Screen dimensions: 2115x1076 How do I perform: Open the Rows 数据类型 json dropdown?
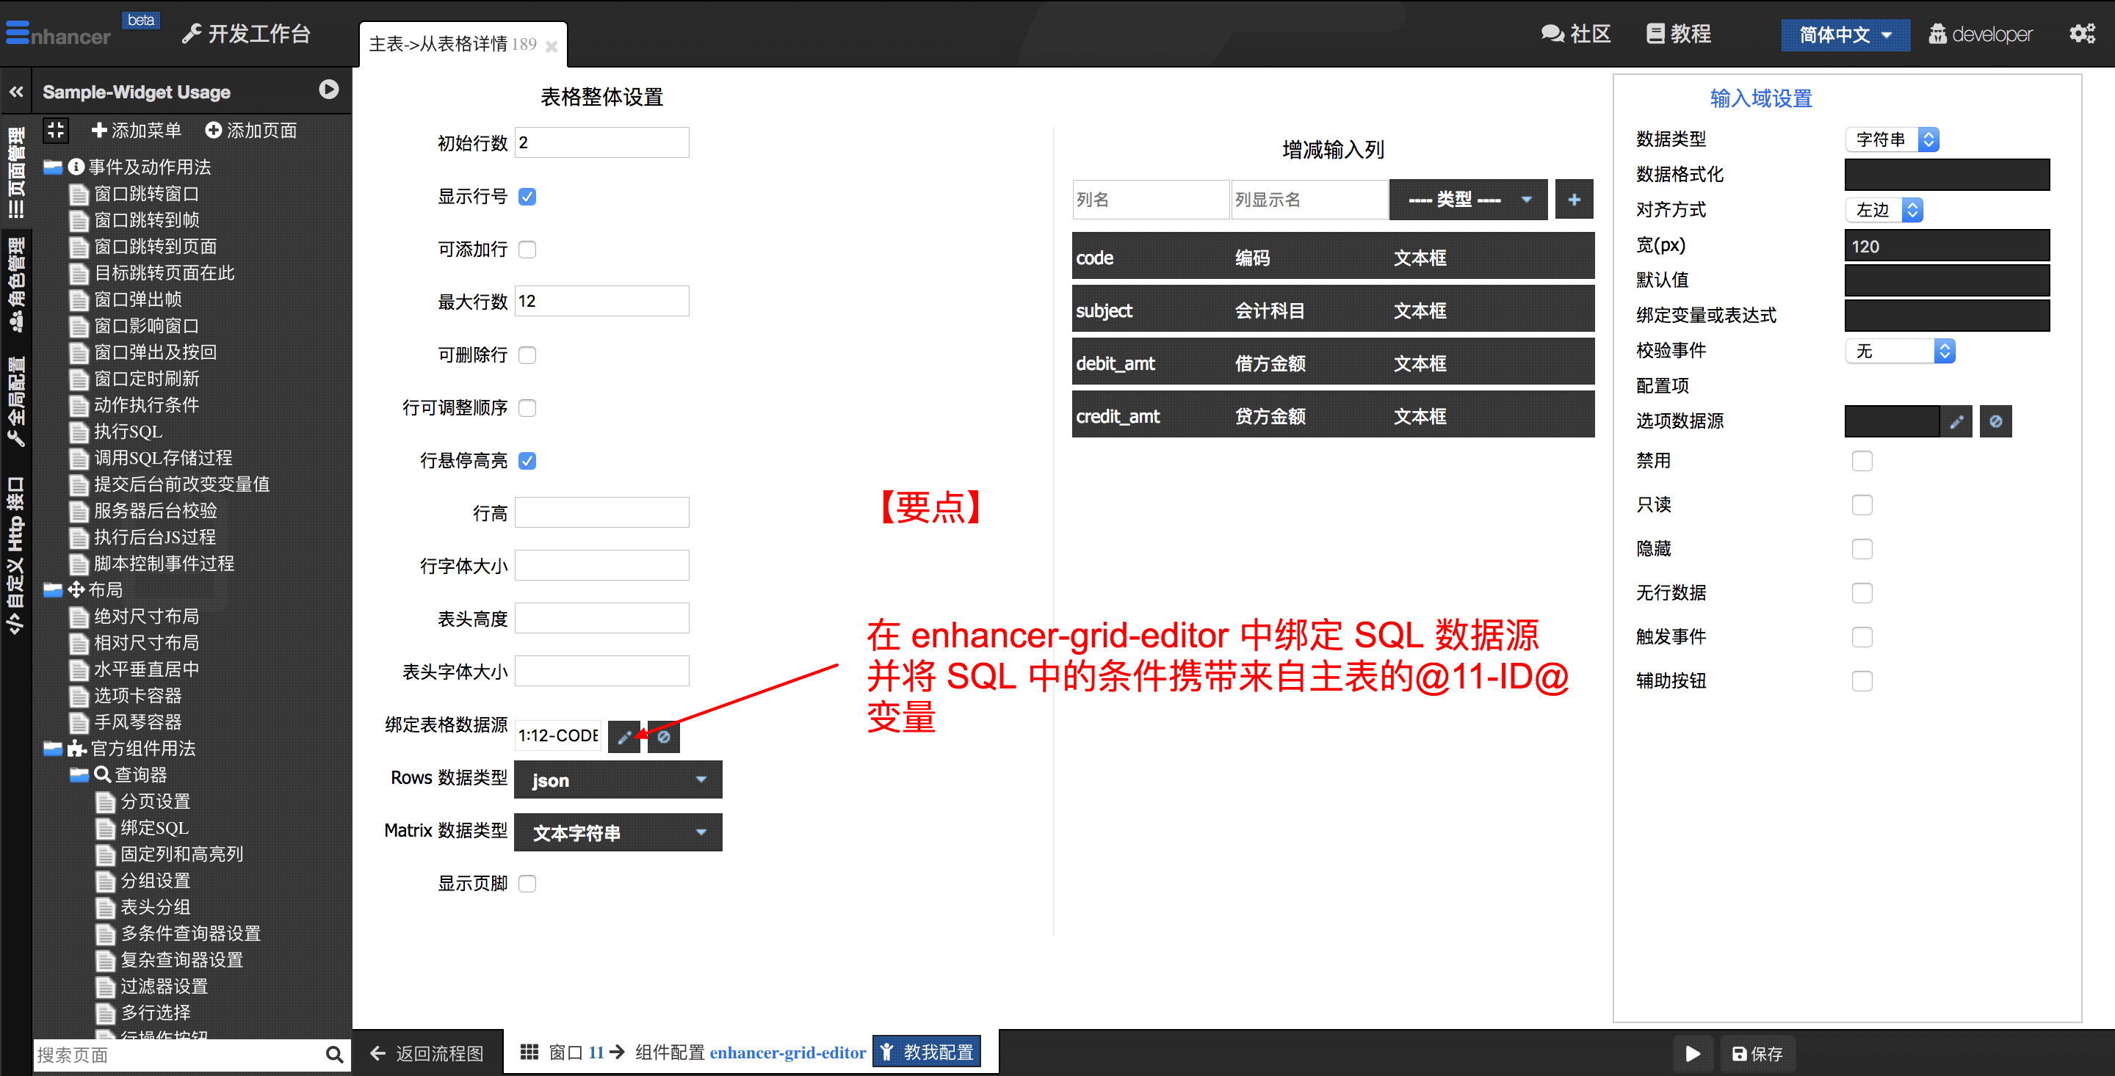click(x=618, y=779)
